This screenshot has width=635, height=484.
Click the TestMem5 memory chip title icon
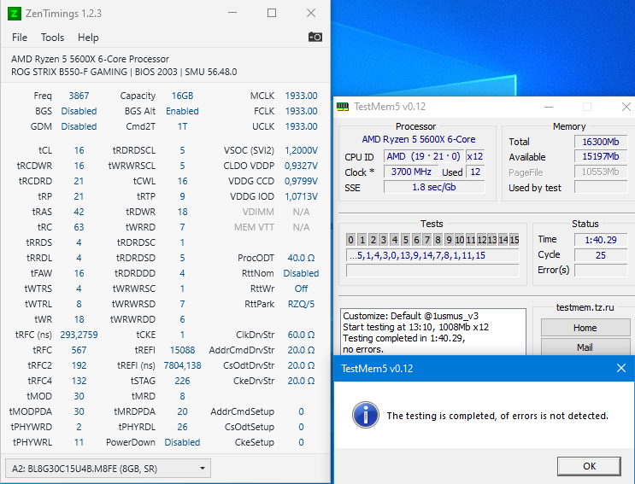[343, 107]
